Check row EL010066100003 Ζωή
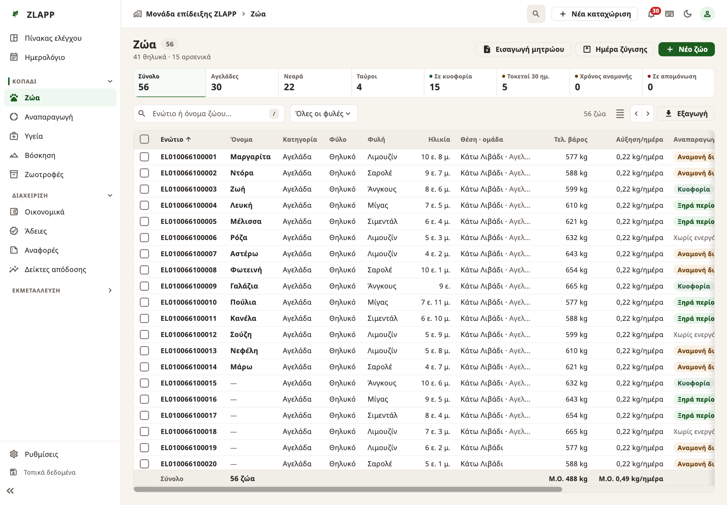Viewport: 727px width, 505px height. coord(144,189)
